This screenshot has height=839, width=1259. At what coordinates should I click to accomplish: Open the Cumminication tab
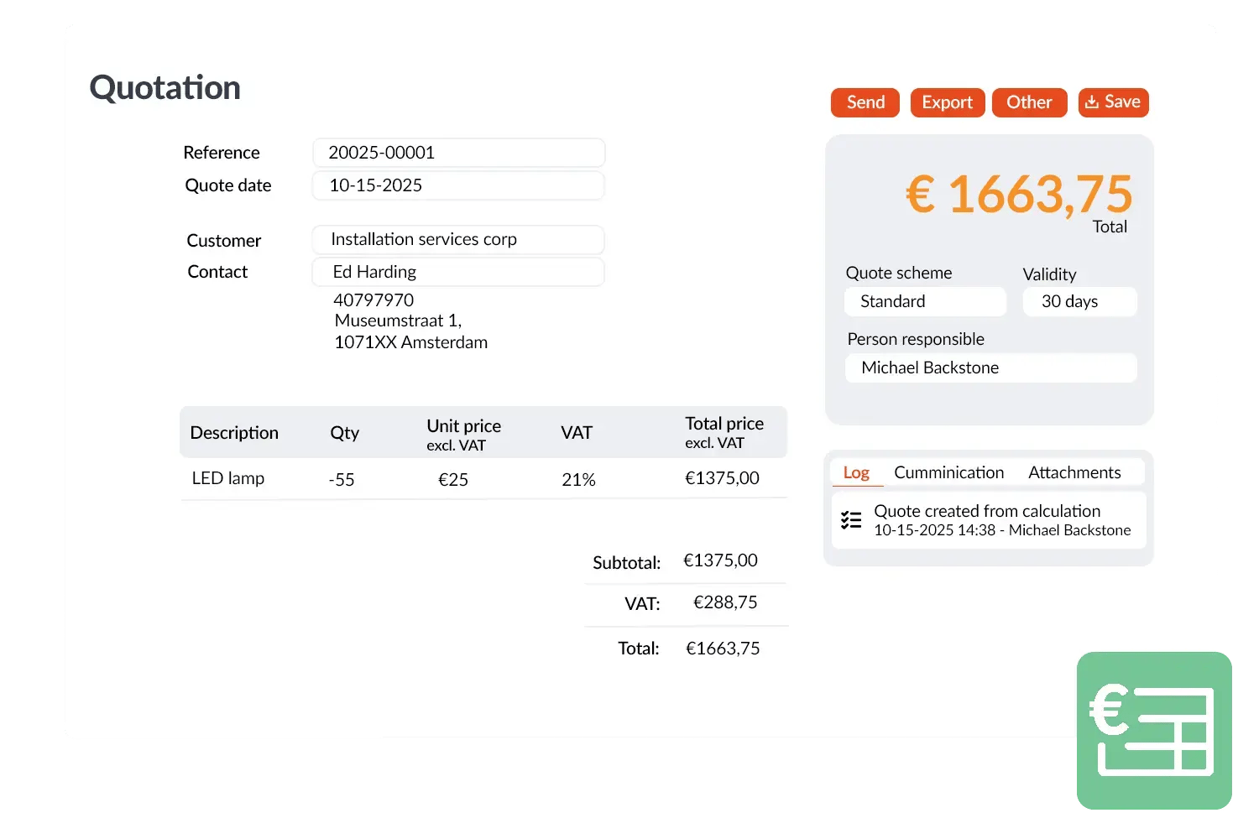pyautogui.click(x=948, y=472)
